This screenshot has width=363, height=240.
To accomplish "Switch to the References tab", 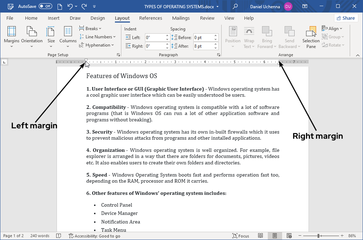I will click(x=150, y=18).
